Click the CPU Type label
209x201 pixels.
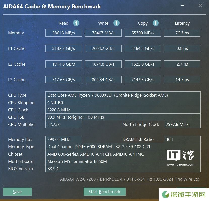(x=17, y=95)
